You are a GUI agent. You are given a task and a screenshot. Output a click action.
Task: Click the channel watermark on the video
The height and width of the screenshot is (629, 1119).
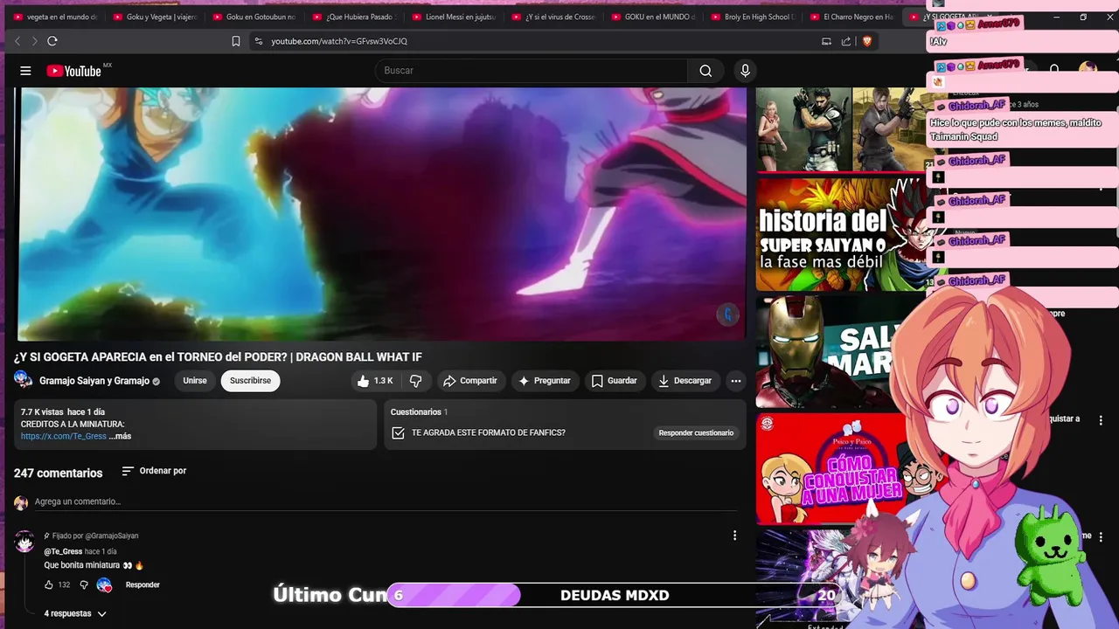coord(728,314)
